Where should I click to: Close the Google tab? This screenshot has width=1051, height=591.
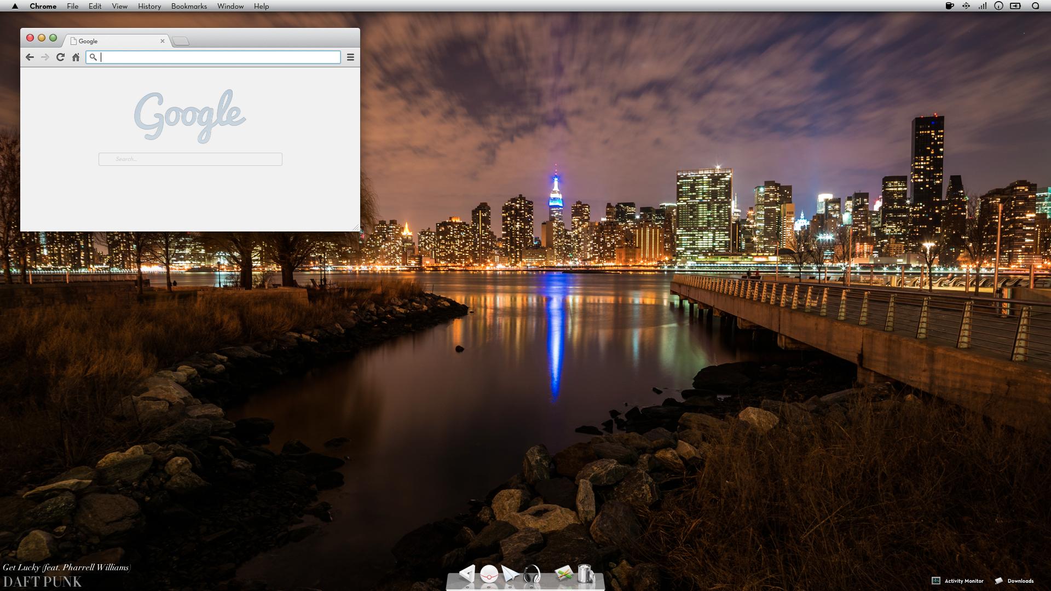[162, 41]
